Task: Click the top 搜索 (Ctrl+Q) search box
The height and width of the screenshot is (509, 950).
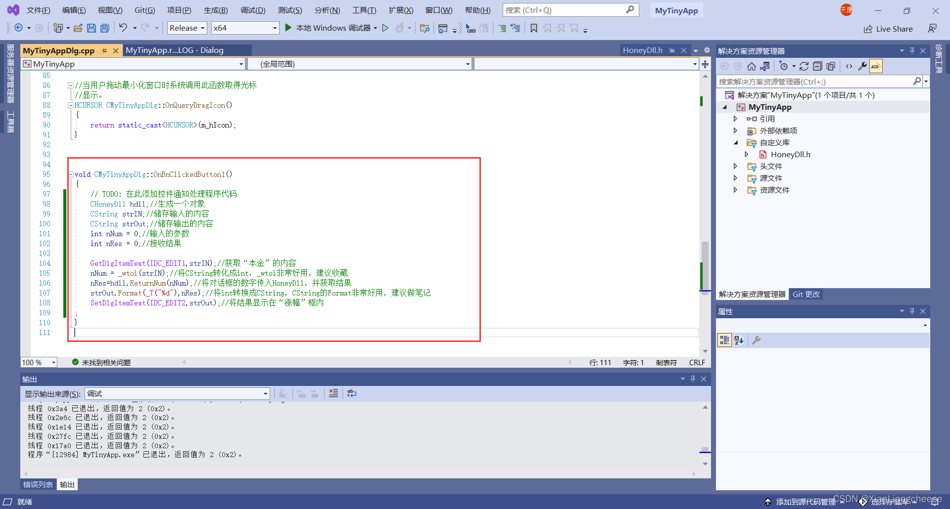Action: tap(570, 10)
